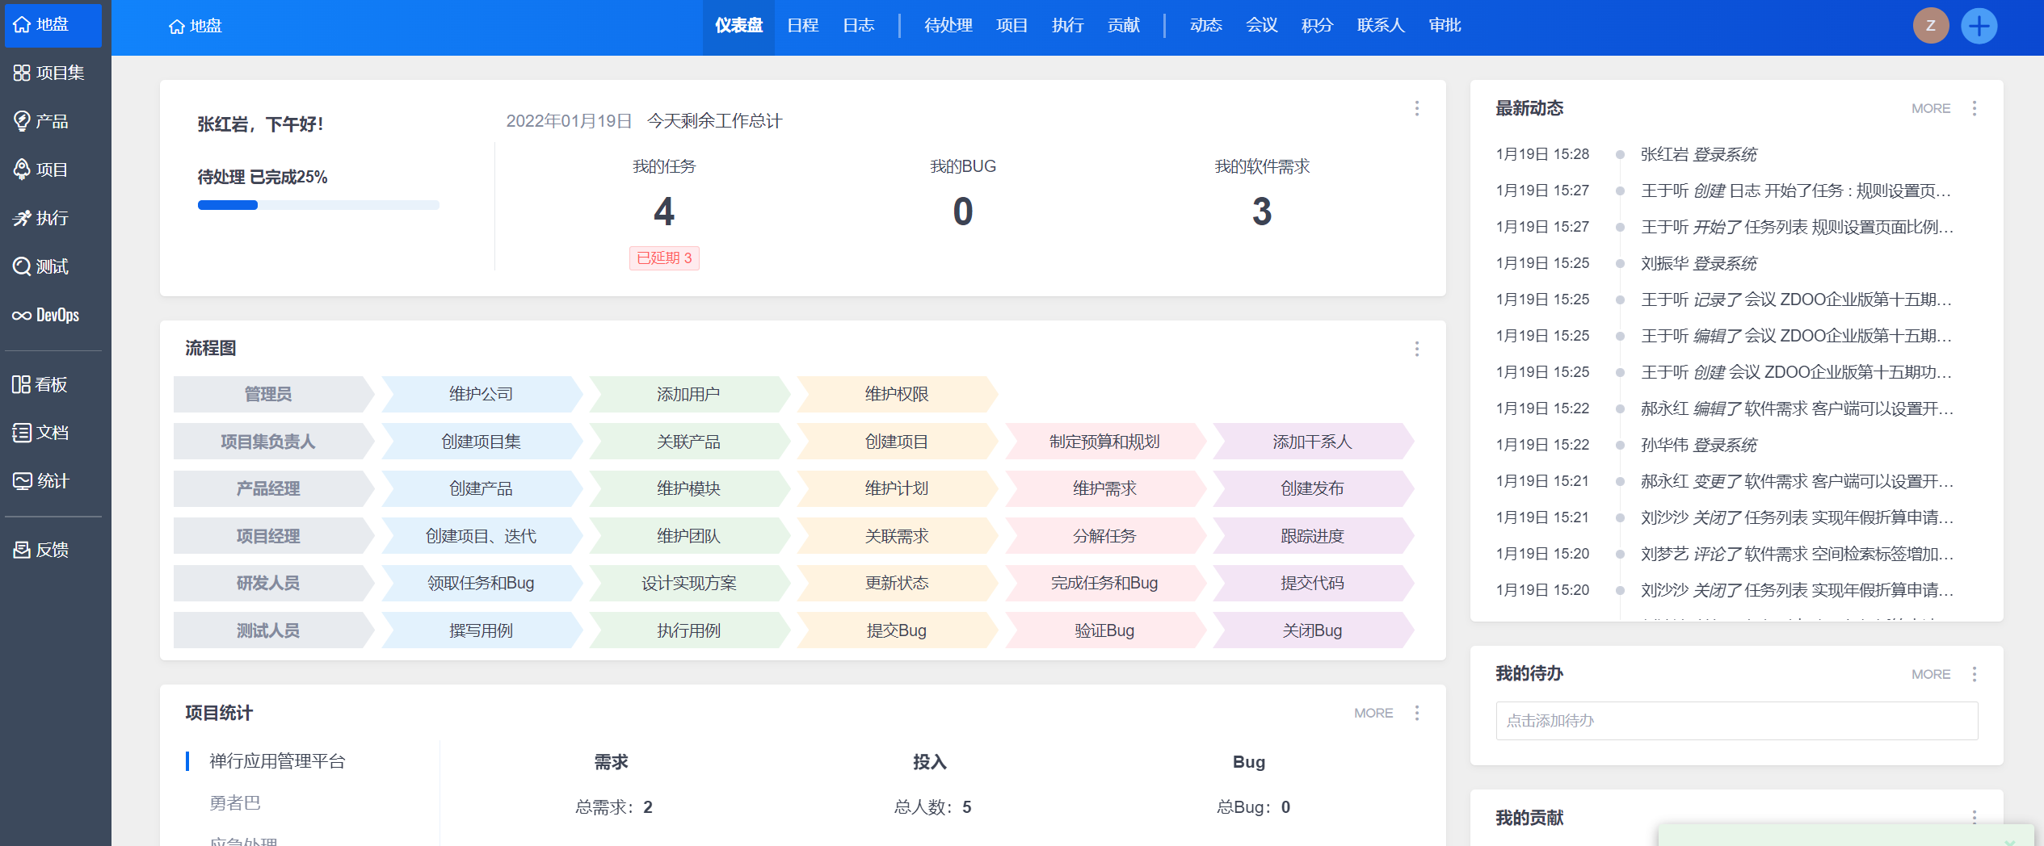Screen dimensions: 2044x846
Task: Open the 统计 statistics icon
Action: pyautogui.click(x=22, y=481)
